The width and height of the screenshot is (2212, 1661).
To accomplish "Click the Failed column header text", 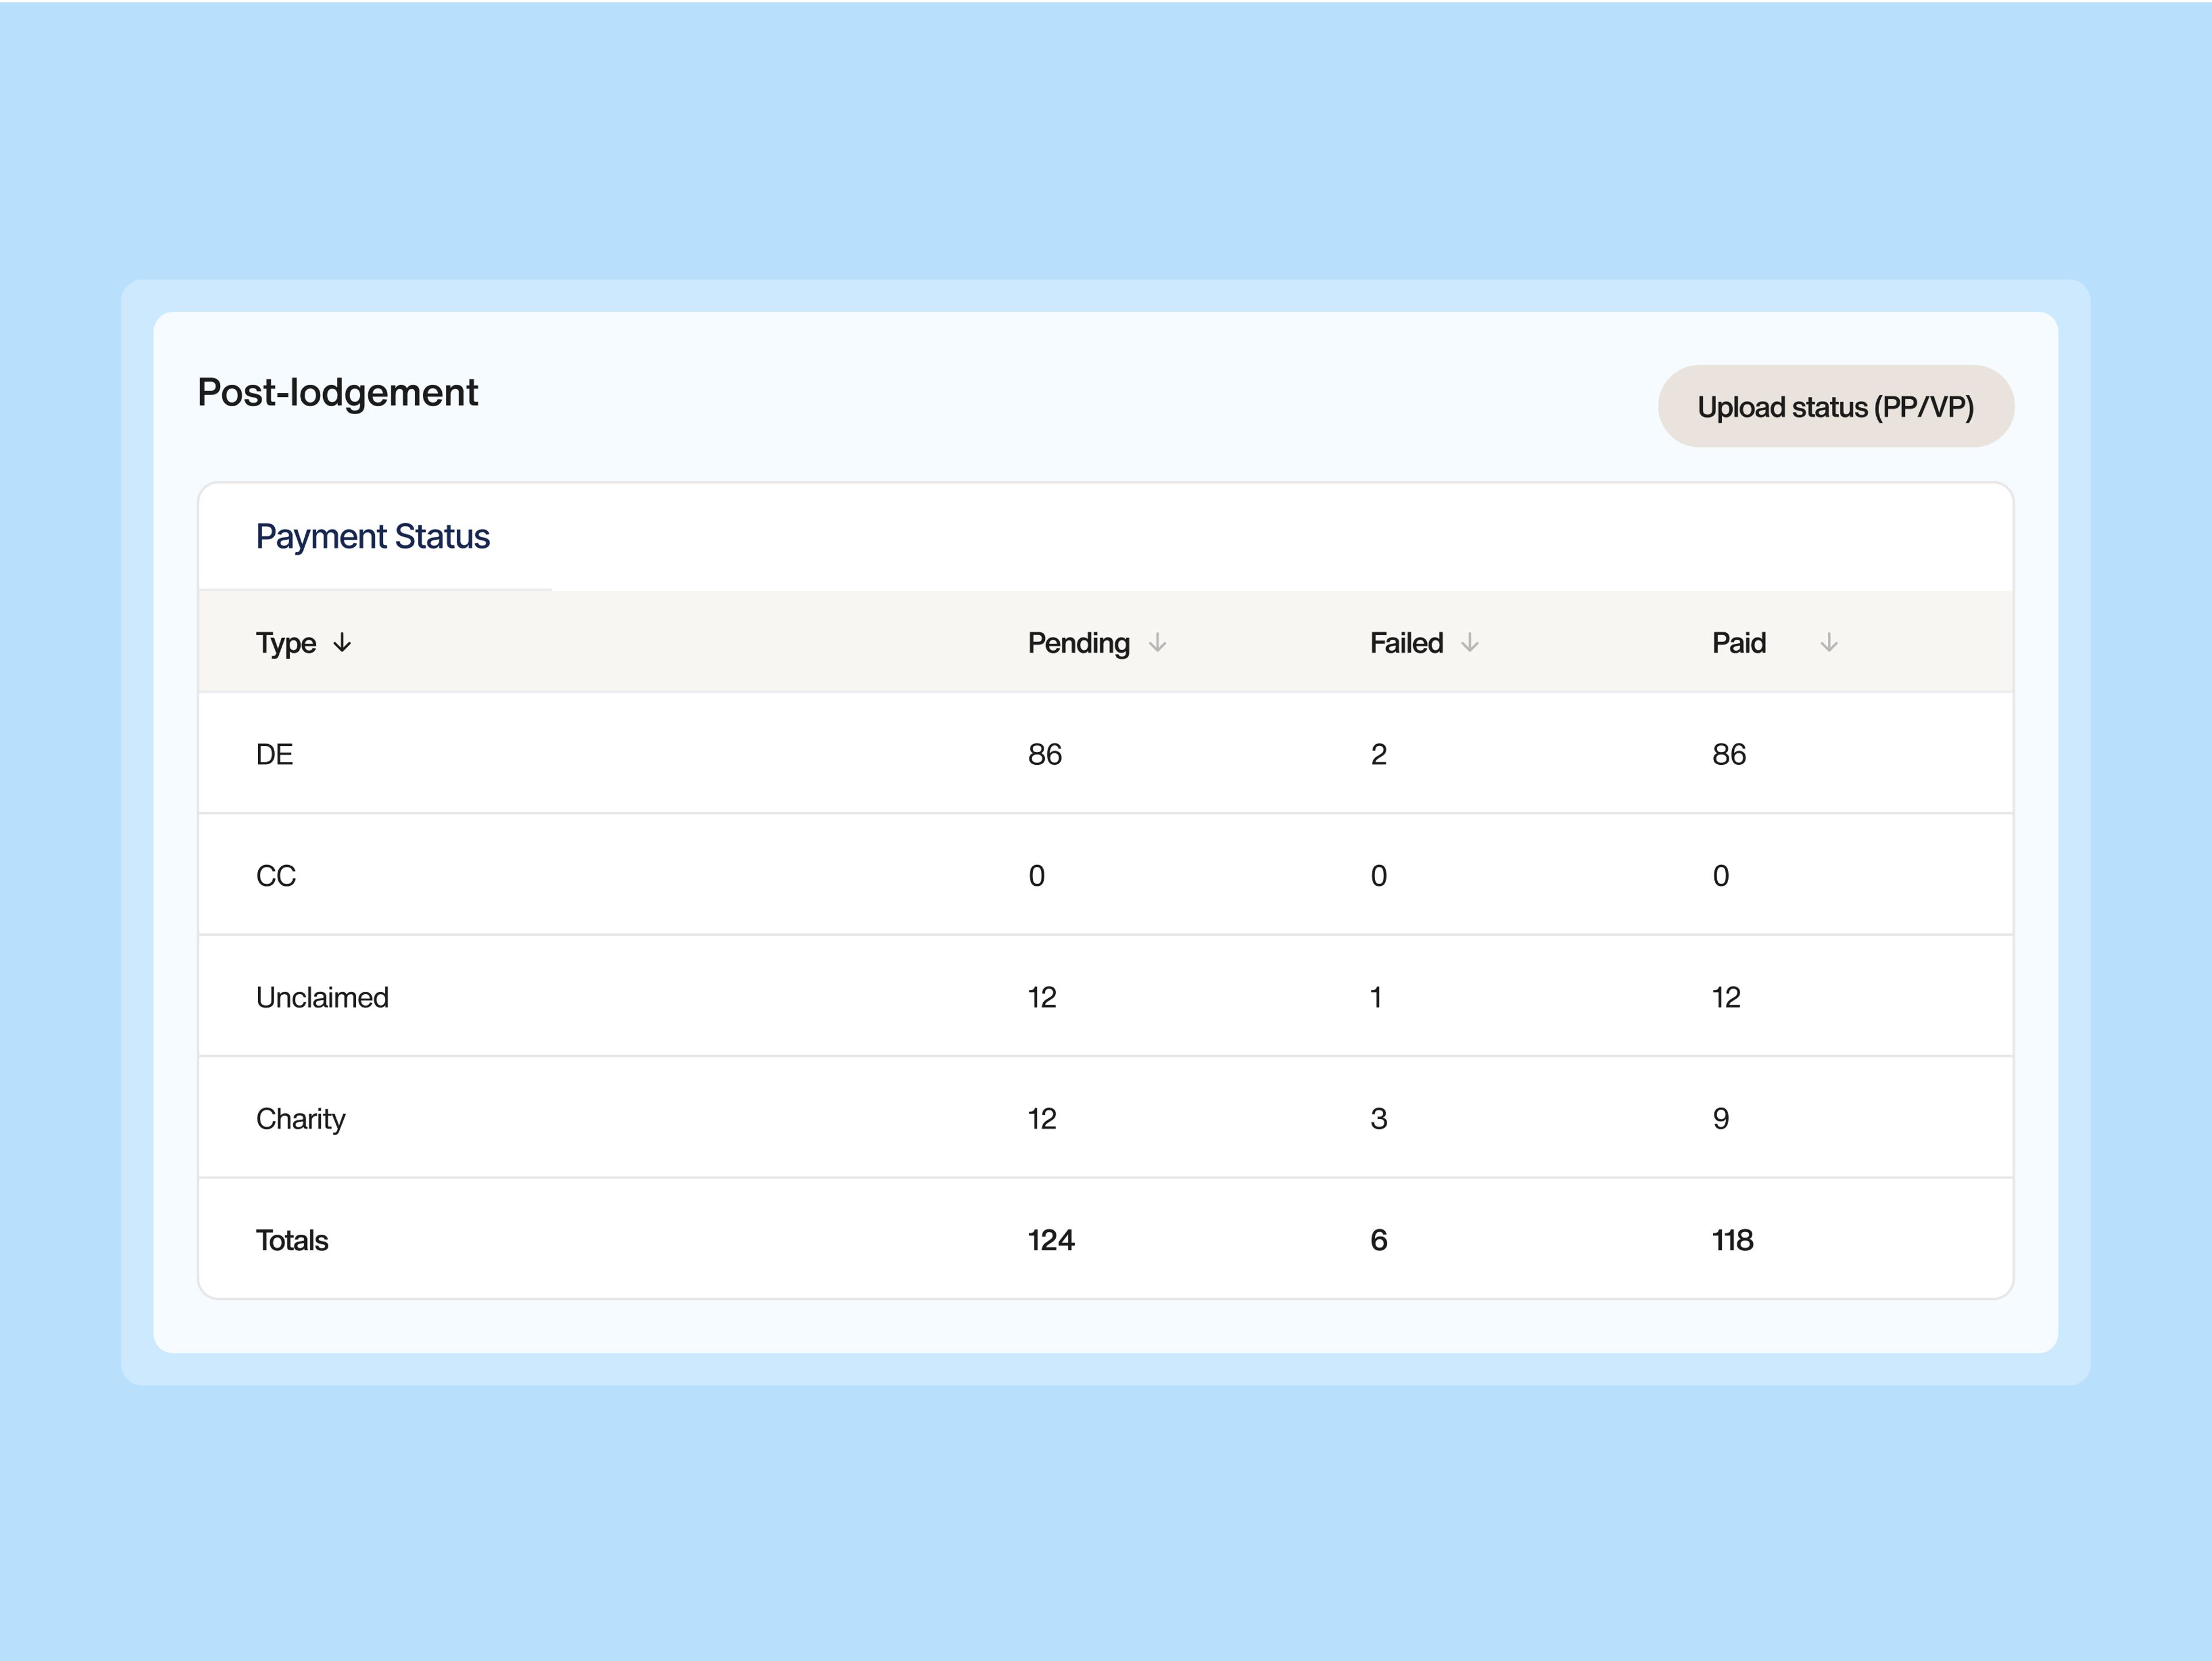I will tap(1406, 643).
